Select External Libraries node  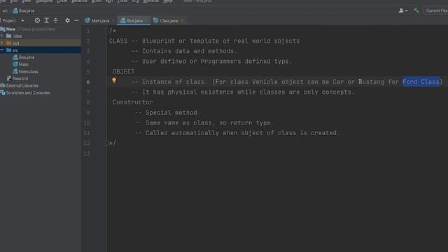(20, 85)
